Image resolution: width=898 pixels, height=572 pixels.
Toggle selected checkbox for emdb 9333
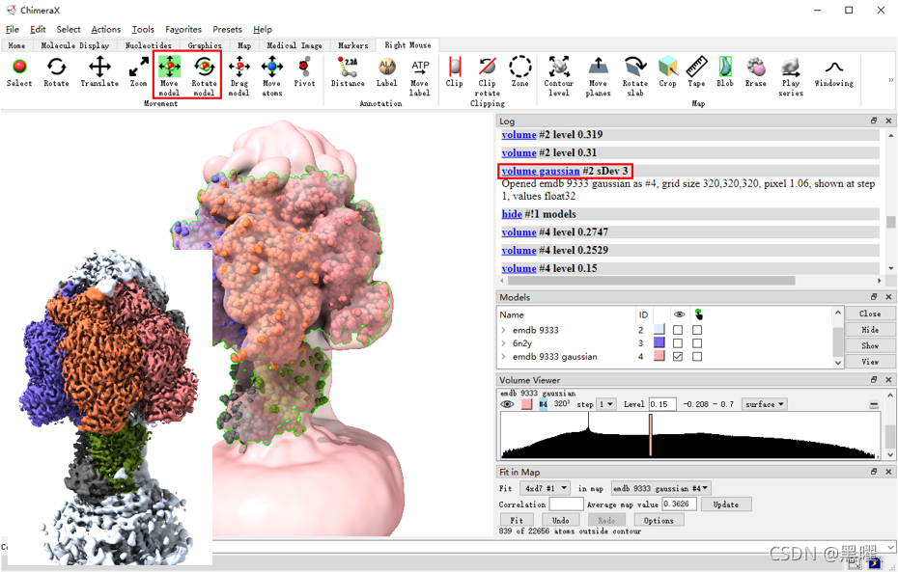[697, 330]
